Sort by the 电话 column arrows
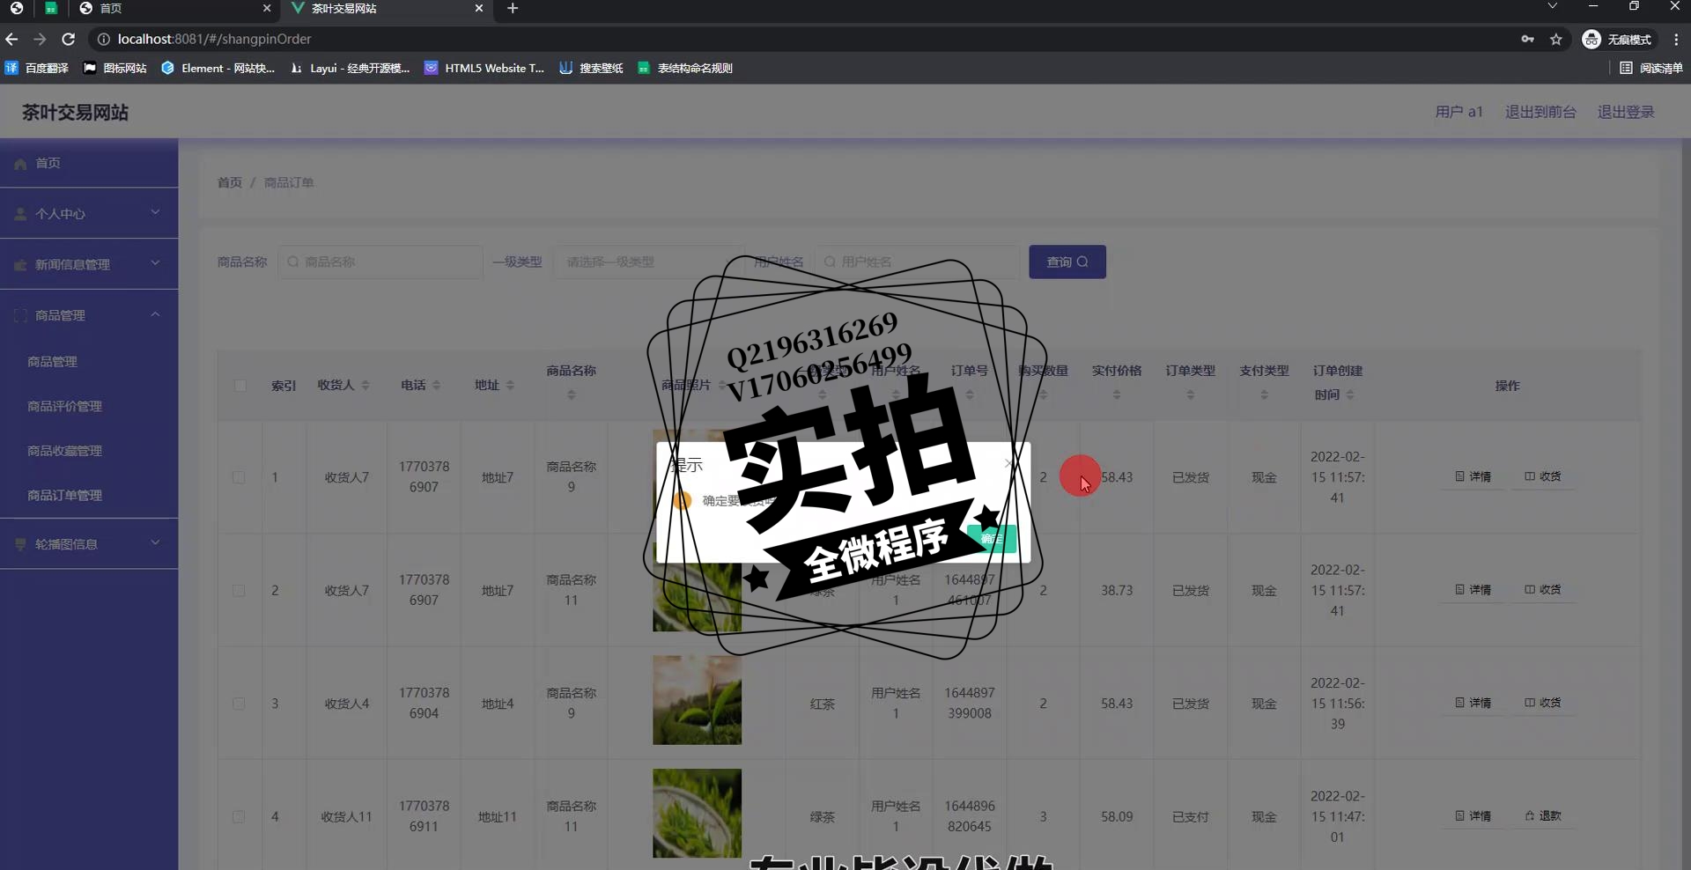This screenshot has width=1691, height=870. [436, 386]
